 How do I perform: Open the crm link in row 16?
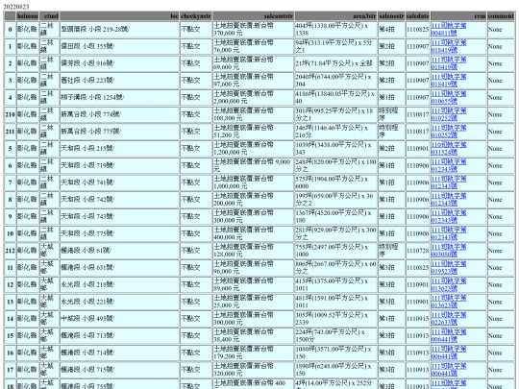tap(449, 353)
